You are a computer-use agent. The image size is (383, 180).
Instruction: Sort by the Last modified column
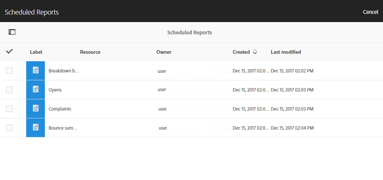286,52
